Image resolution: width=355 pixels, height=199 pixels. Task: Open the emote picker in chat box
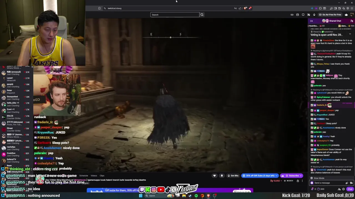[351, 183]
